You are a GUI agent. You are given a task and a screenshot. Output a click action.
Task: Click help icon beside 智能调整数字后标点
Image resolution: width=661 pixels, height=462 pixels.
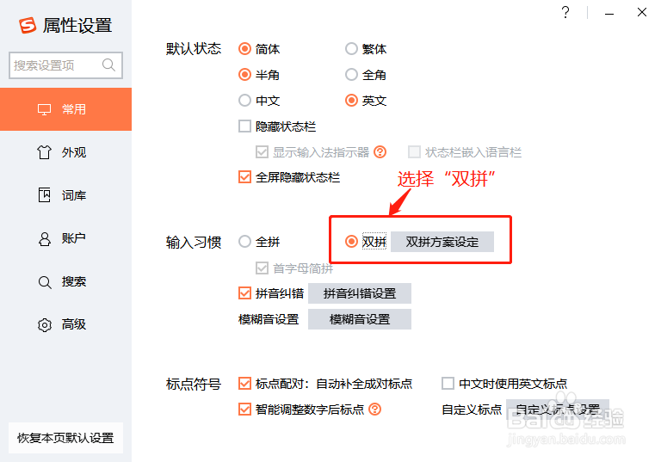pos(374,409)
